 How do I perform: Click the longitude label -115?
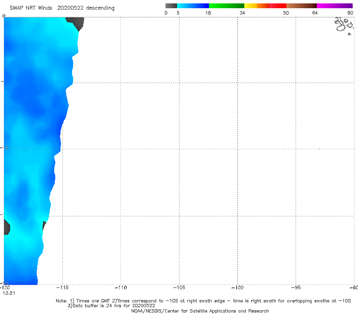[x=62, y=287]
